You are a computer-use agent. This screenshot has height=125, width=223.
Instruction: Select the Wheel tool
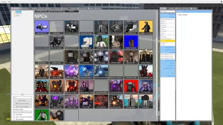coord(168,45)
